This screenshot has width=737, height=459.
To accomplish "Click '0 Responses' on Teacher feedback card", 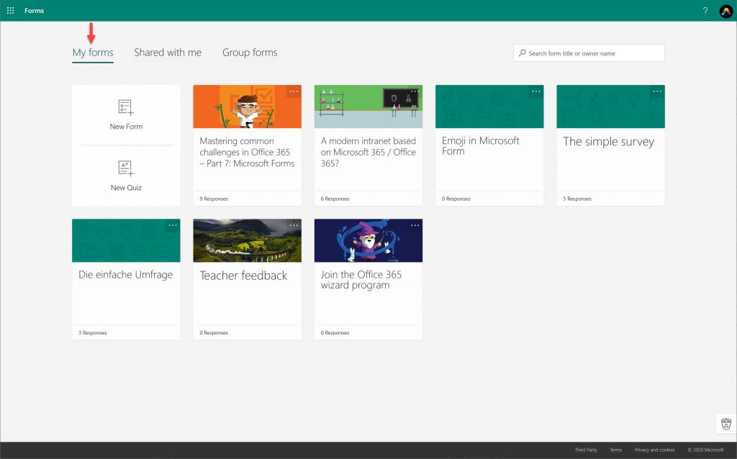I will click(x=214, y=332).
